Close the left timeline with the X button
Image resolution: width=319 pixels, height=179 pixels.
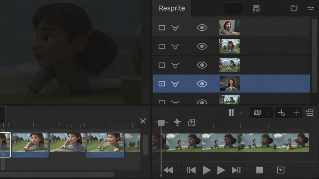click(143, 121)
